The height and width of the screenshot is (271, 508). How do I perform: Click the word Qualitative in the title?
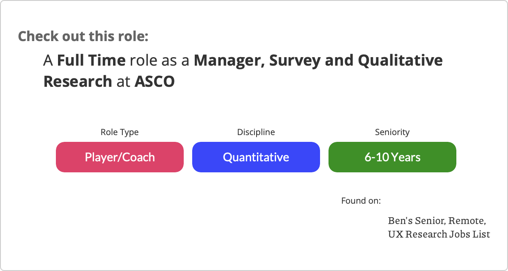400,61
